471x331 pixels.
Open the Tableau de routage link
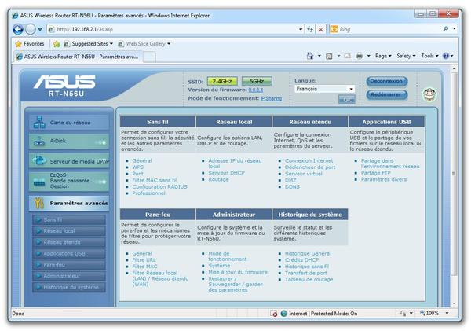(309, 280)
